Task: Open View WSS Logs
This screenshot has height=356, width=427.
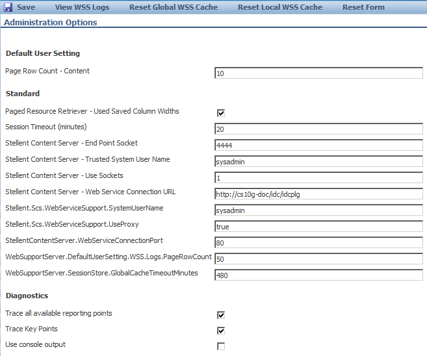Action: [83, 7]
